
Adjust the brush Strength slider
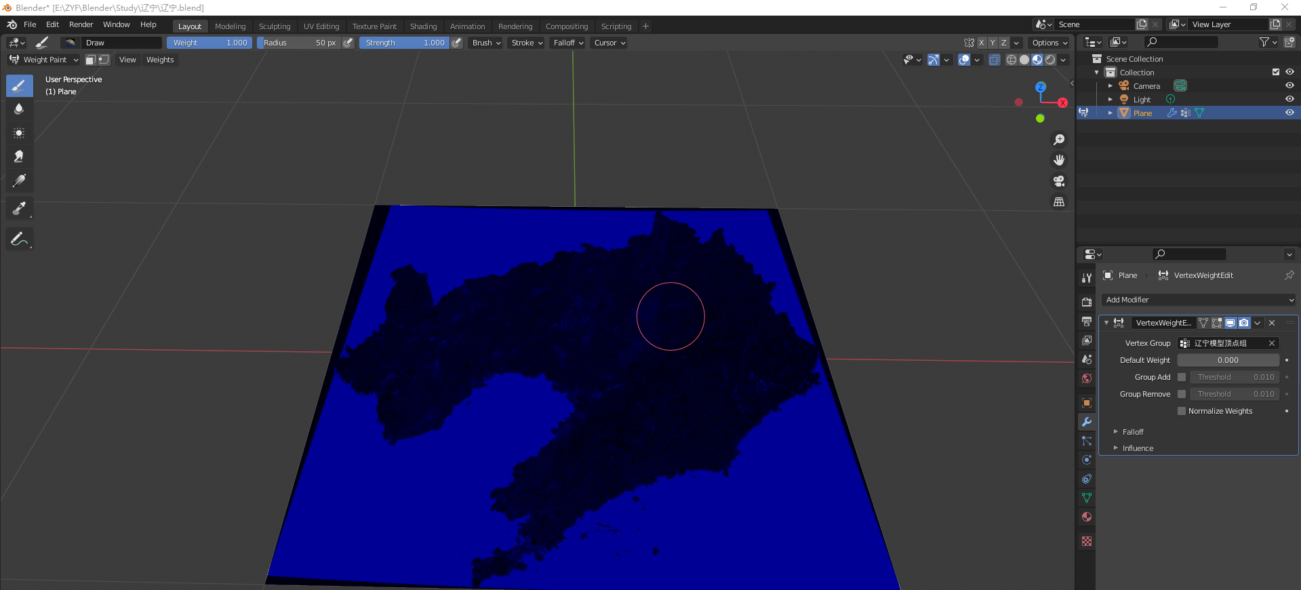pyautogui.click(x=404, y=43)
